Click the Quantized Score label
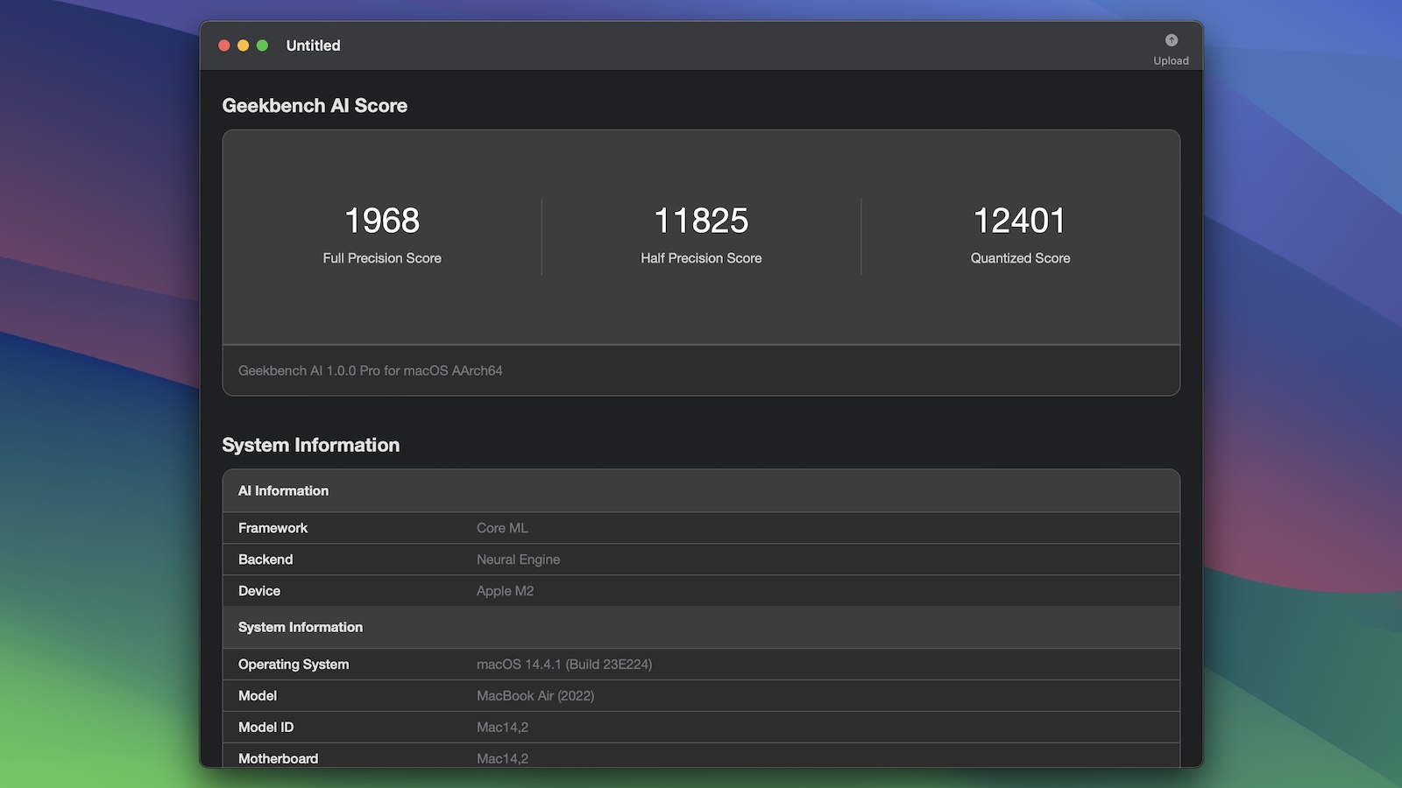 tap(1020, 258)
